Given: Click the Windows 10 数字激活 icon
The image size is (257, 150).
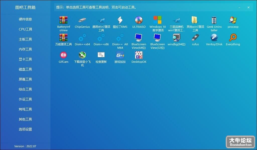Looking at the screenshot, I should pyautogui.click(x=158, y=20).
